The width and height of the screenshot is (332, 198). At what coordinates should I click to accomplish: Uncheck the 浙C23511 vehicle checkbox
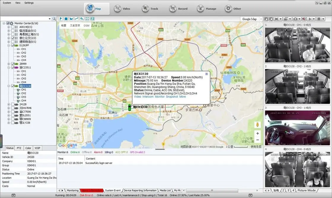[13, 67]
